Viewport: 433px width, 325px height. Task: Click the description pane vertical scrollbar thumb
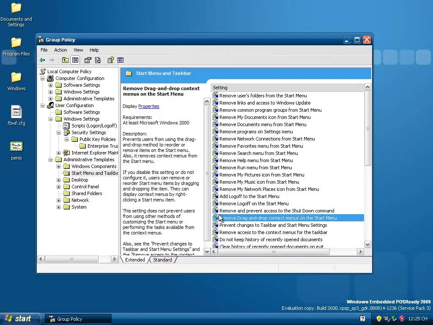[x=207, y=173]
